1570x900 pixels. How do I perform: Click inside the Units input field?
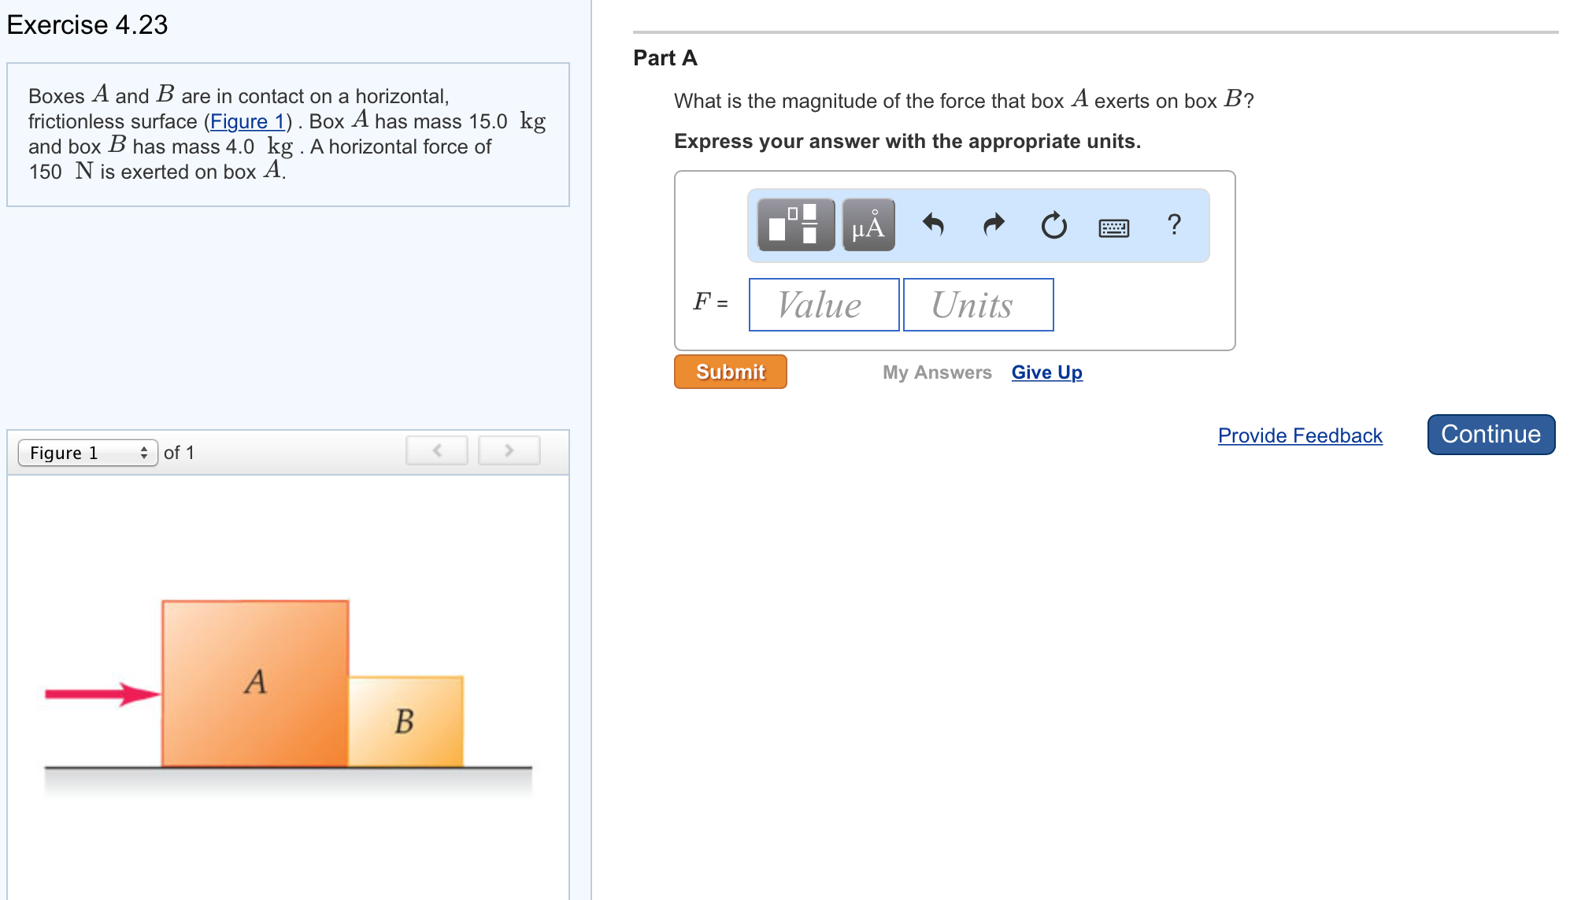[978, 305]
